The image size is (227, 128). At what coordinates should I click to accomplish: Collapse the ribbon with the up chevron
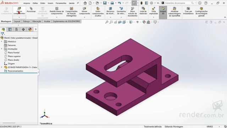pyautogui.click(x=225, y=17)
